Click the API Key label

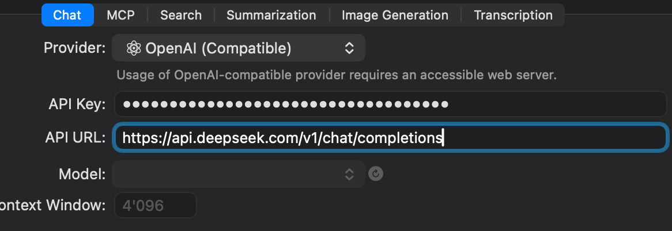coord(77,104)
